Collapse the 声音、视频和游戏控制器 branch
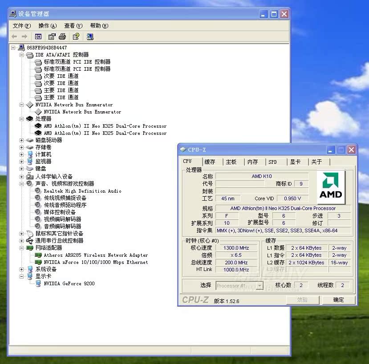 [x=22, y=184]
